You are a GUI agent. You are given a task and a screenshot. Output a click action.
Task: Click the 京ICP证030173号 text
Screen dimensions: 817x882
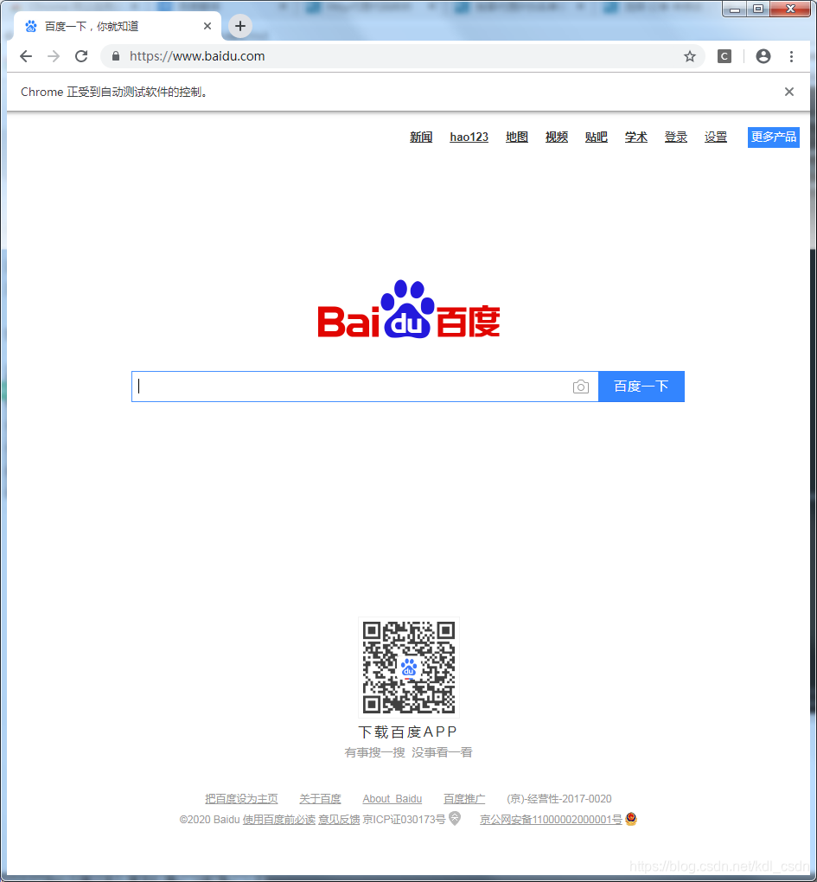(x=405, y=820)
